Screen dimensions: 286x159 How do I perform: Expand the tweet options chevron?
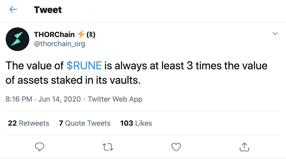pyautogui.click(x=275, y=34)
